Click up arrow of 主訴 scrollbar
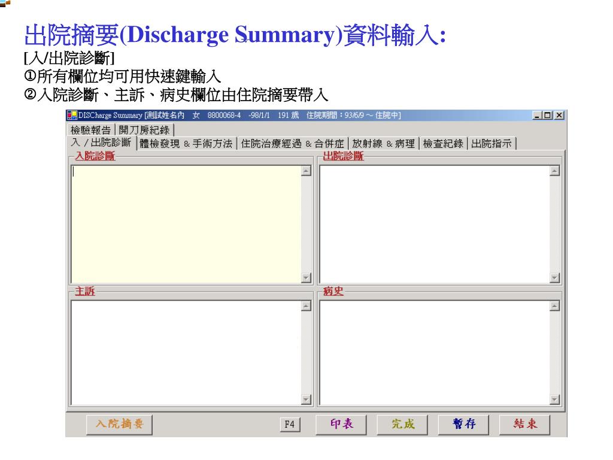613x460 pixels. [306, 306]
